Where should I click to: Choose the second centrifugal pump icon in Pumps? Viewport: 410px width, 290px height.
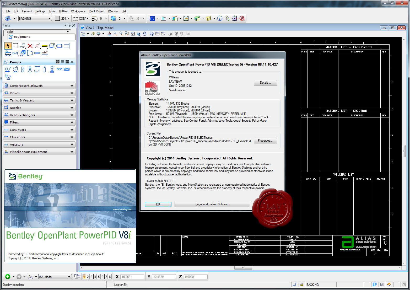(15, 69)
